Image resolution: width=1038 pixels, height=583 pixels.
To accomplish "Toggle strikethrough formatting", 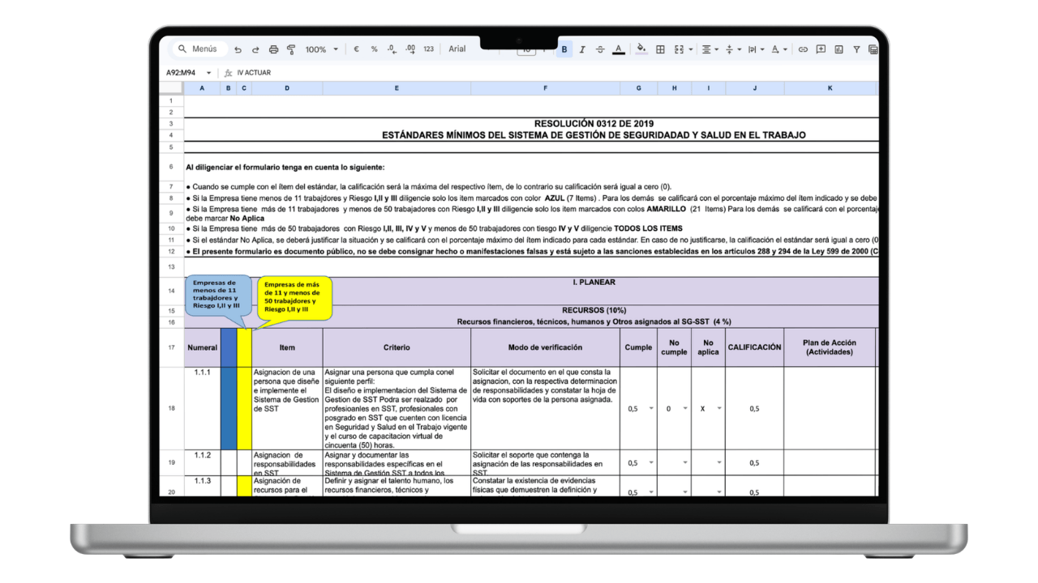I will [600, 49].
